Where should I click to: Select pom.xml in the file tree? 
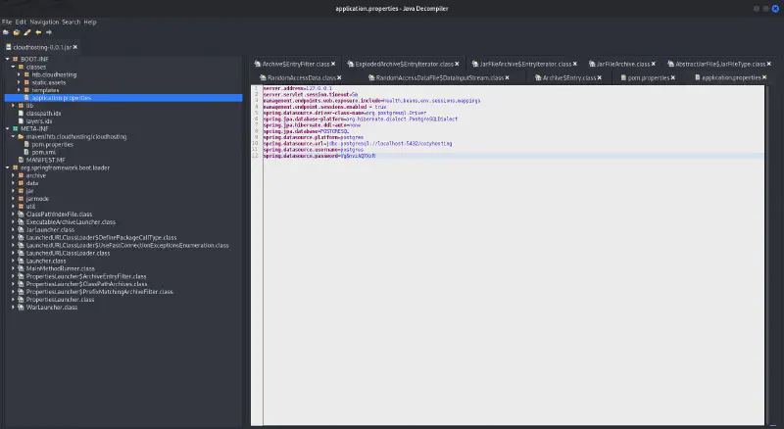(44, 152)
